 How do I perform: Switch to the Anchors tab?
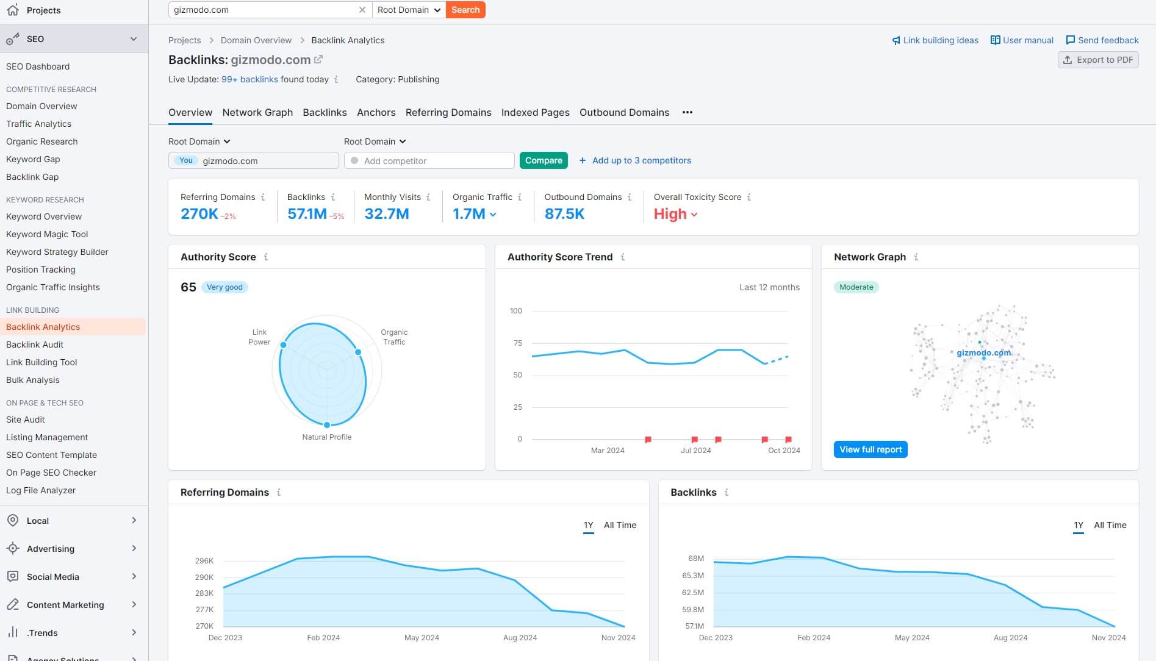[376, 112]
